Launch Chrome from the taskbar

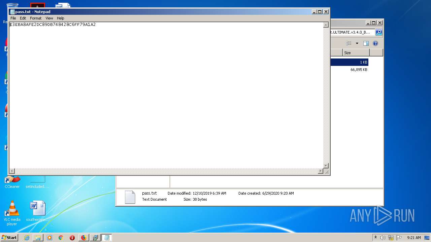61,238
